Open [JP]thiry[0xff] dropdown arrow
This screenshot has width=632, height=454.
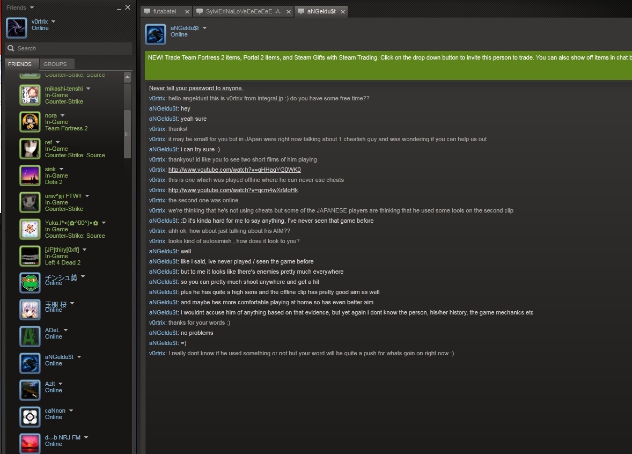point(85,250)
